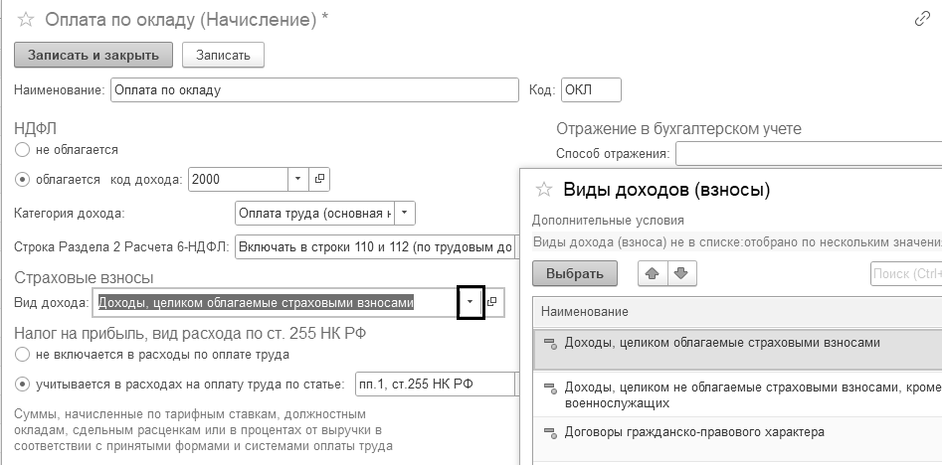
Task: Select НДФЛ 'не облагается' radio button
Action: coord(22,149)
